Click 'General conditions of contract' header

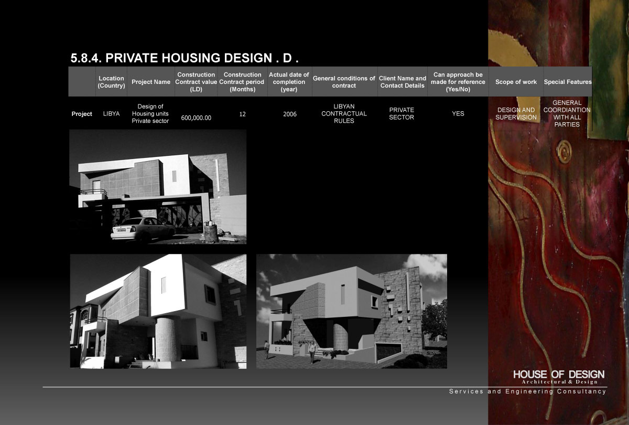pos(344,82)
